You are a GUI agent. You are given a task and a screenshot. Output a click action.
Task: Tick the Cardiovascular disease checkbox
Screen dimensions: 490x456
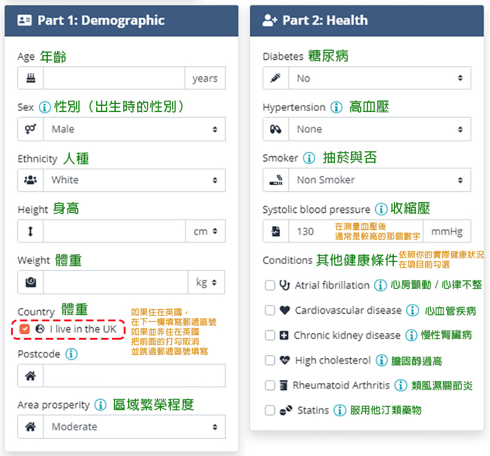(269, 310)
